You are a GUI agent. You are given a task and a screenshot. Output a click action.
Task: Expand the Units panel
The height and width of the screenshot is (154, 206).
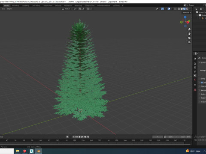tap(200, 79)
